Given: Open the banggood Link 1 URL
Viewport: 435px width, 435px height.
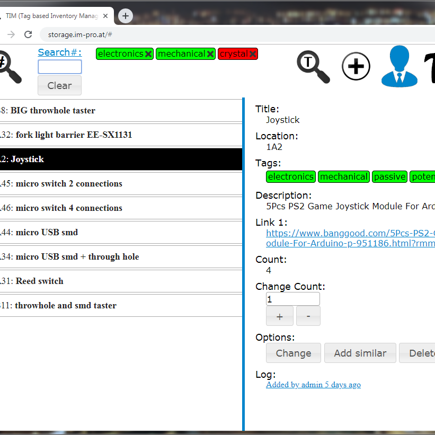Looking at the screenshot, I should 350,238.
